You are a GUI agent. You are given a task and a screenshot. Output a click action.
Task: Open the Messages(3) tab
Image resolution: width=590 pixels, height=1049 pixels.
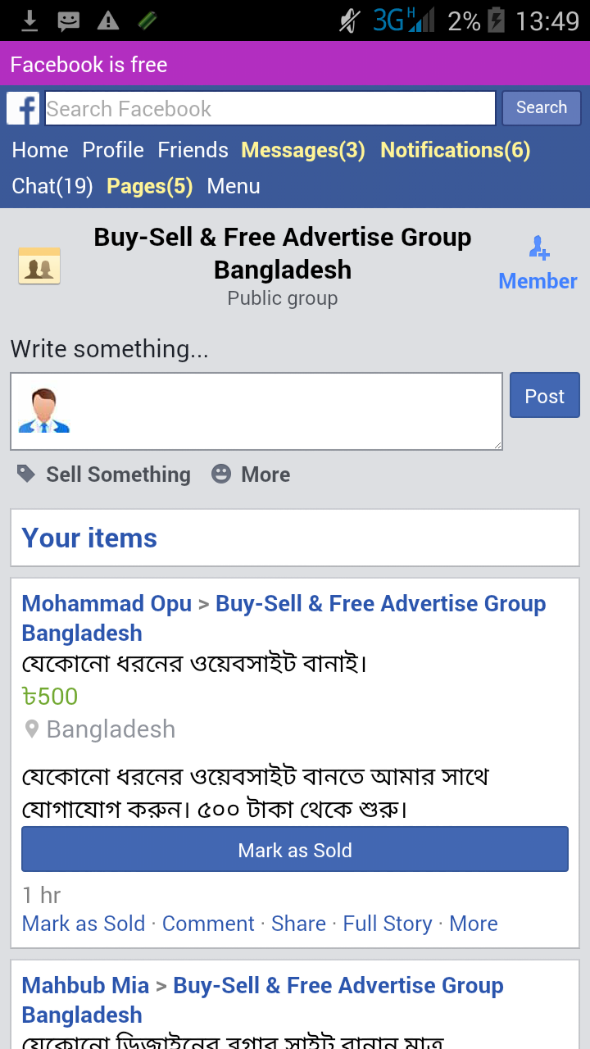point(302,150)
